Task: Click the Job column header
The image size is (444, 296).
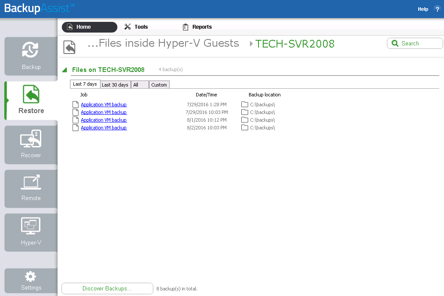Action: 84,95
